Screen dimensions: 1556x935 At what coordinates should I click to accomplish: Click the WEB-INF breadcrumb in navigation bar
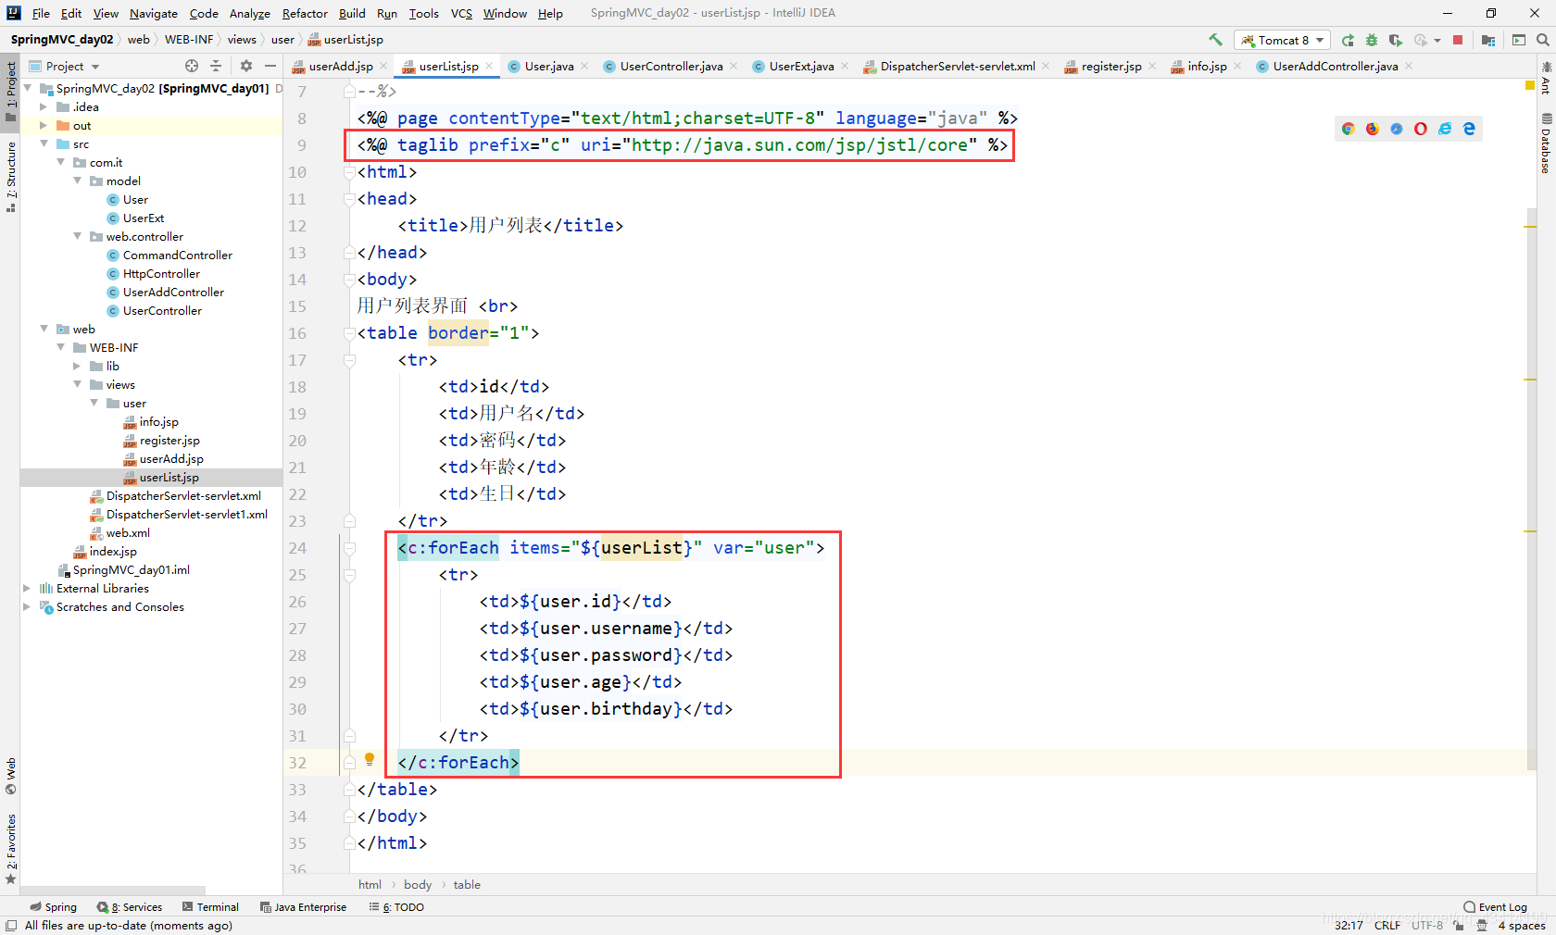pyautogui.click(x=189, y=40)
